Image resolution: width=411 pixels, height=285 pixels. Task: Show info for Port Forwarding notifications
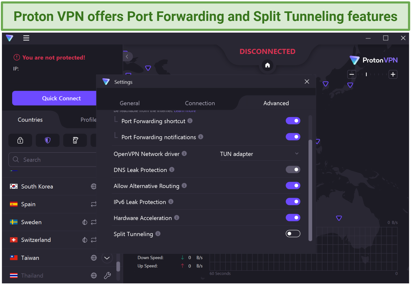(201, 137)
